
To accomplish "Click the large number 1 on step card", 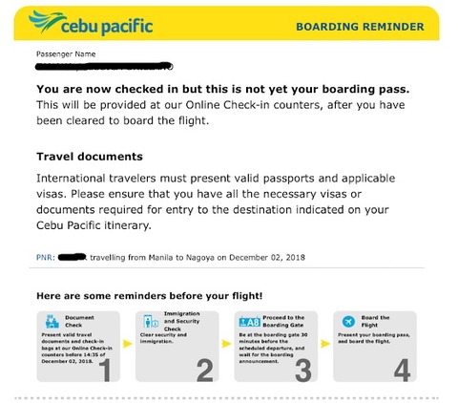I will 105,370.
